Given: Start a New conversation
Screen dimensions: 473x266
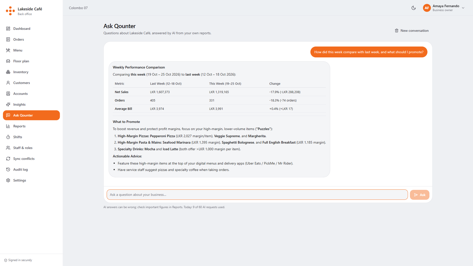Looking at the screenshot, I should point(412,31).
